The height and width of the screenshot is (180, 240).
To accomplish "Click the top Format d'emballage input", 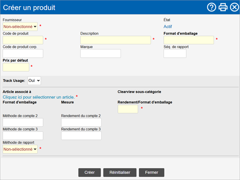I will tap(189, 40).
